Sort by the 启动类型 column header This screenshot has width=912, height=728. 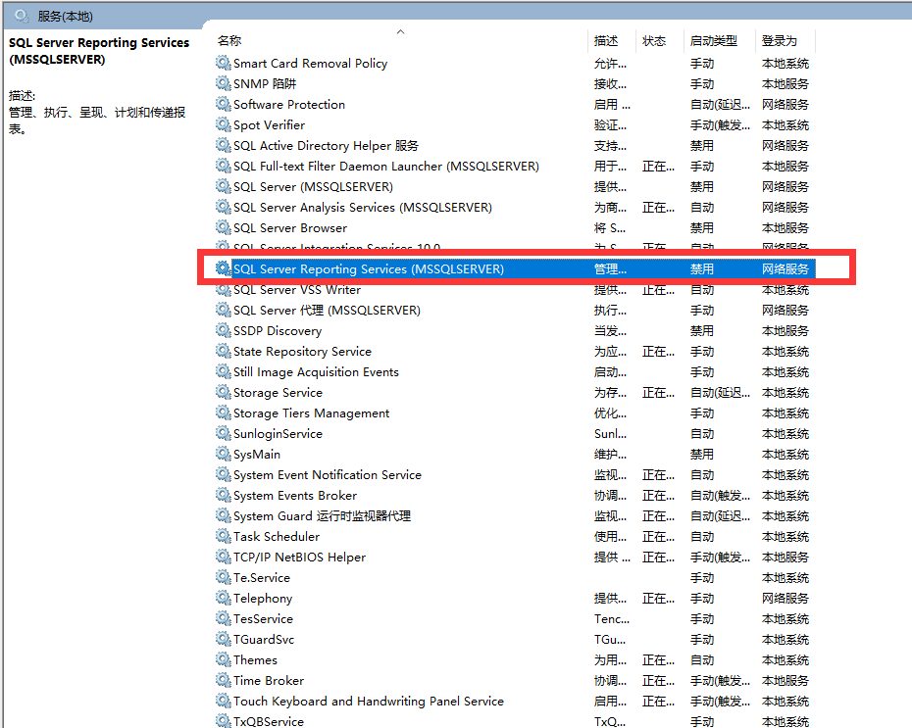point(714,41)
